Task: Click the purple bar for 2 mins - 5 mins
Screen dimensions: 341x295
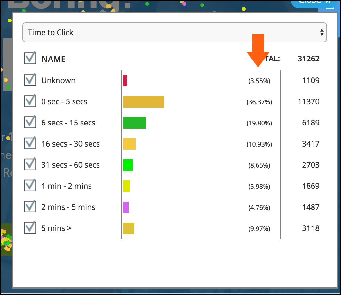Action: pos(126,207)
